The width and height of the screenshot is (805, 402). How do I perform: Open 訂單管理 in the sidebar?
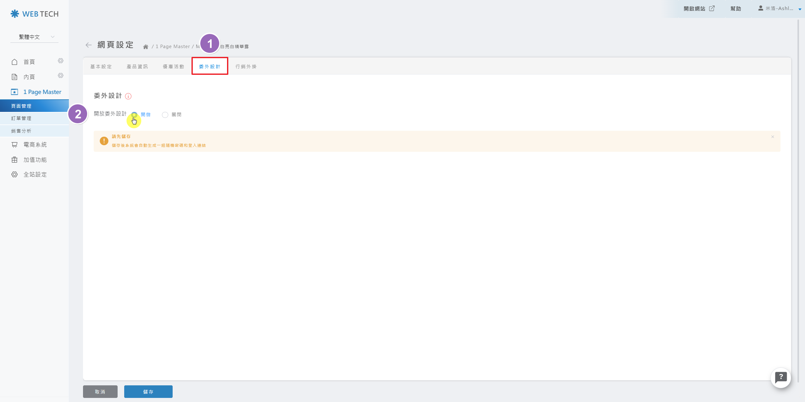point(21,118)
